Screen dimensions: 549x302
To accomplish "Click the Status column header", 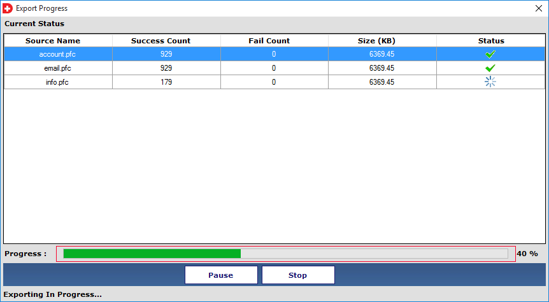I will [491, 41].
